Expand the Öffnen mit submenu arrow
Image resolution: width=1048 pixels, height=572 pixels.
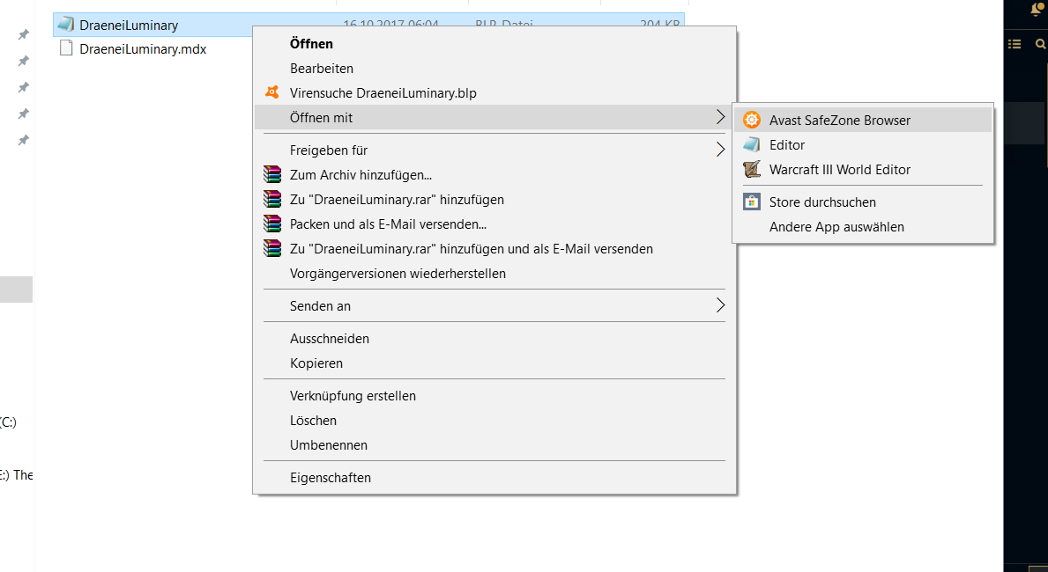tap(720, 117)
